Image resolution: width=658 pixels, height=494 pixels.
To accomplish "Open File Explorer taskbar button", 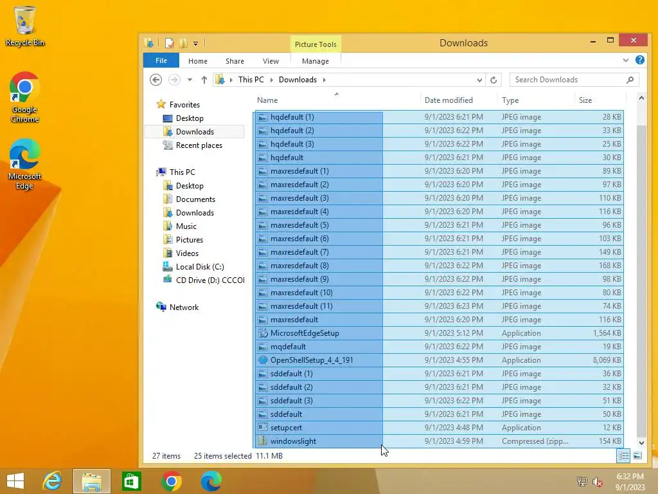I will 92,481.
